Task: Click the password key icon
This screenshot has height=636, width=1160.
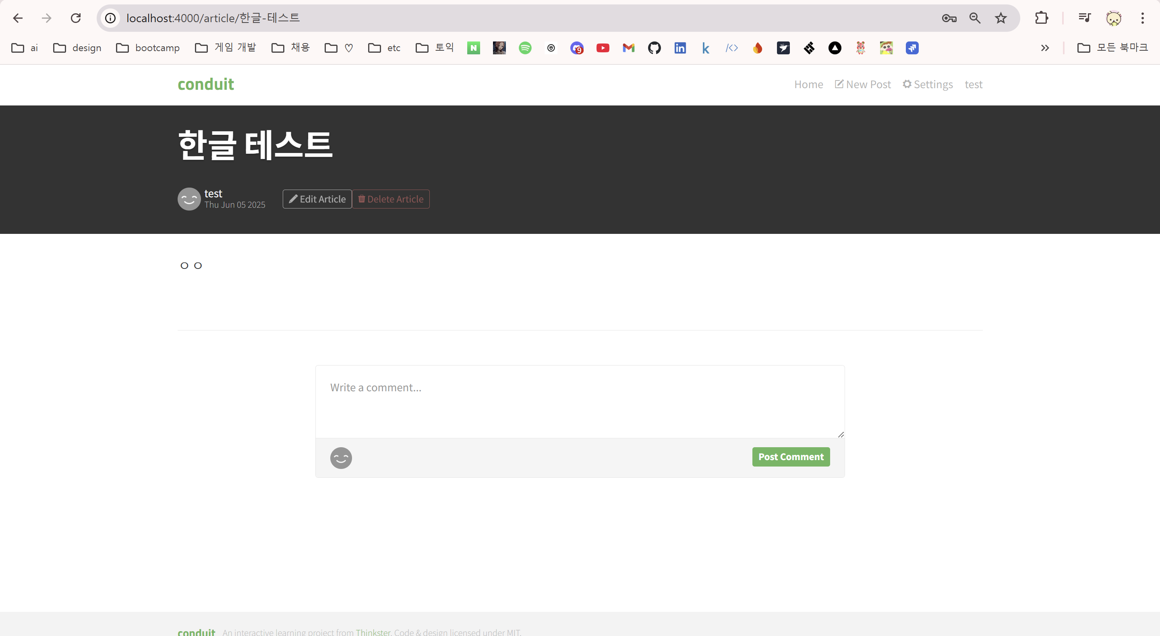Action: (949, 18)
